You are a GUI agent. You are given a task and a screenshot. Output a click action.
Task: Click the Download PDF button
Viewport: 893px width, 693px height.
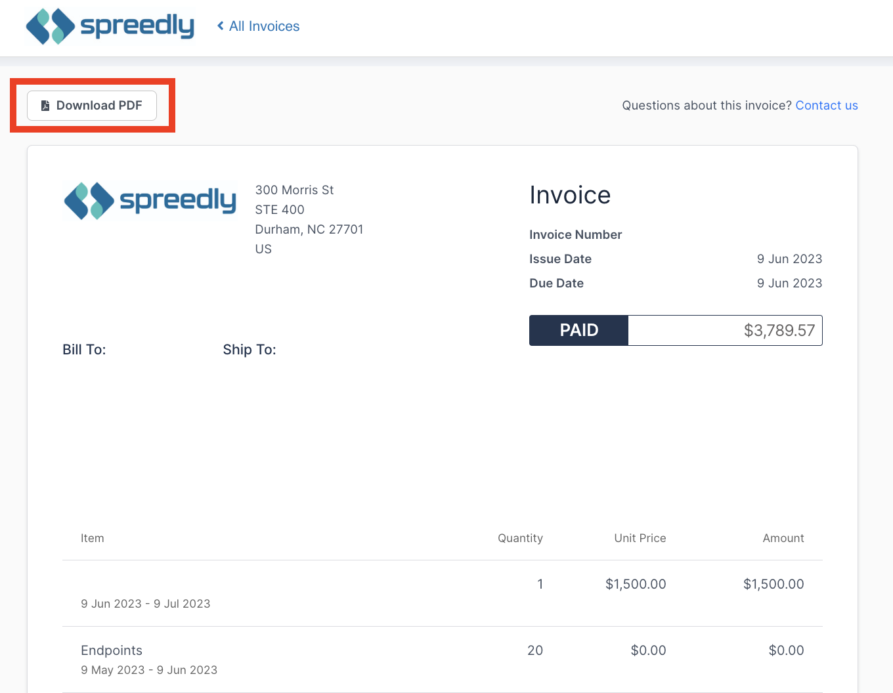[x=91, y=105]
